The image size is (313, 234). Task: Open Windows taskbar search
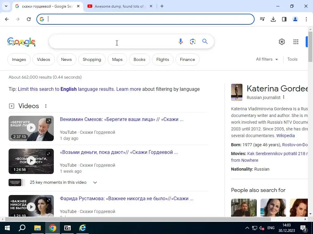click(22, 228)
